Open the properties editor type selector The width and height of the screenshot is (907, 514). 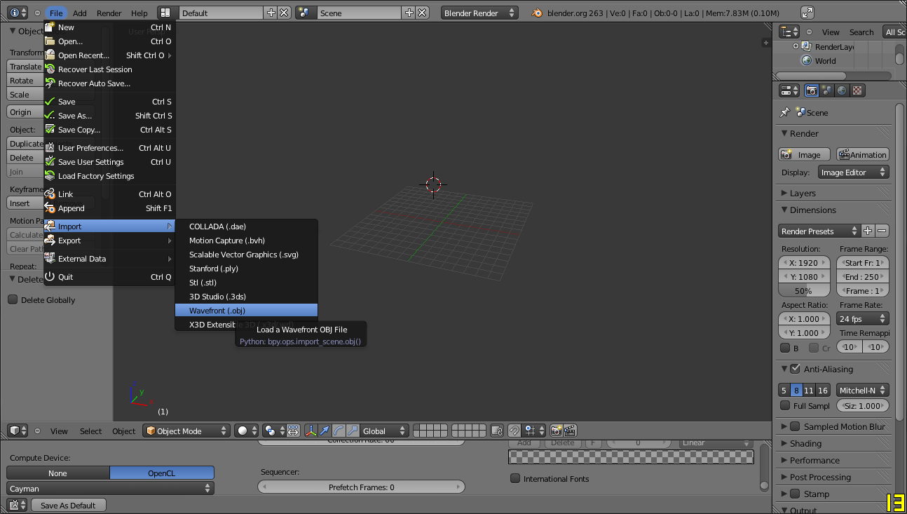(790, 90)
